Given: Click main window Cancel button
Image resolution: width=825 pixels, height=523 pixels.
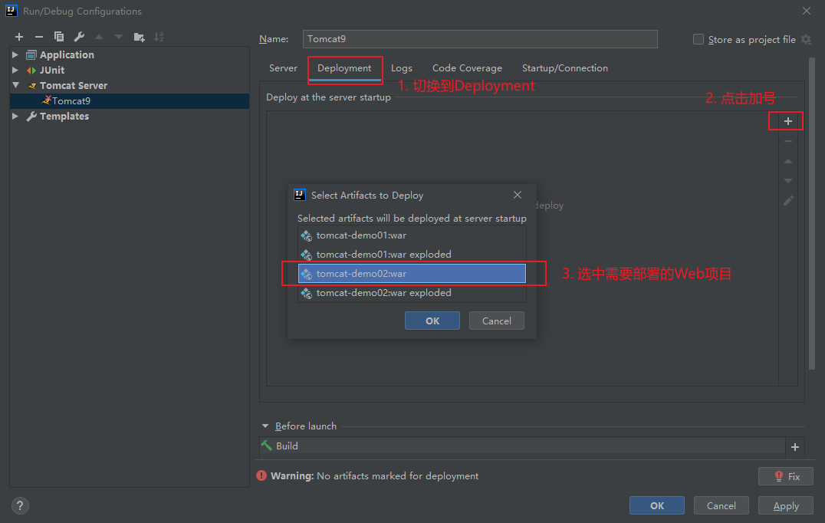Looking at the screenshot, I should (721, 505).
